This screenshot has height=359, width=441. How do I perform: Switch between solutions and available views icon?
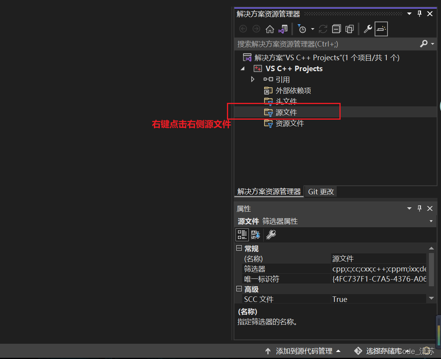coord(283,29)
